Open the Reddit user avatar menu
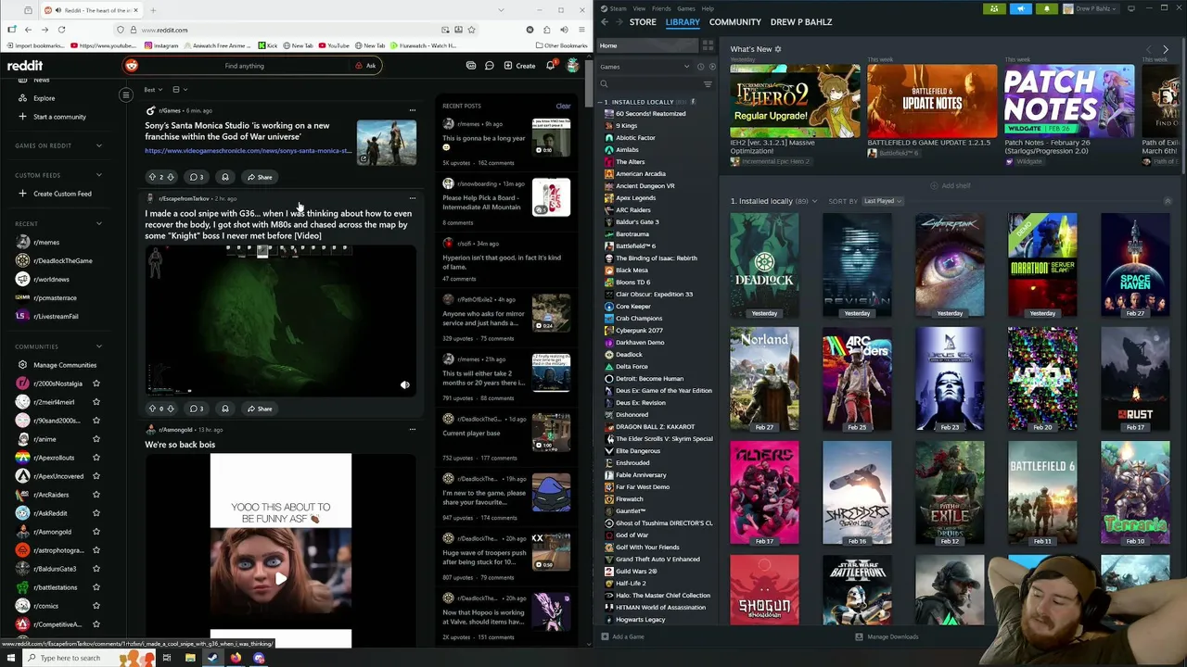This screenshot has width=1187, height=667. click(x=573, y=66)
